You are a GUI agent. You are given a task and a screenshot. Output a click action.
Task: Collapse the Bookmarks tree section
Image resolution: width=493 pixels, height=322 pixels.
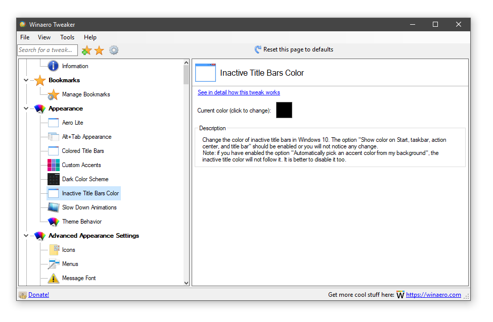point(26,80)
